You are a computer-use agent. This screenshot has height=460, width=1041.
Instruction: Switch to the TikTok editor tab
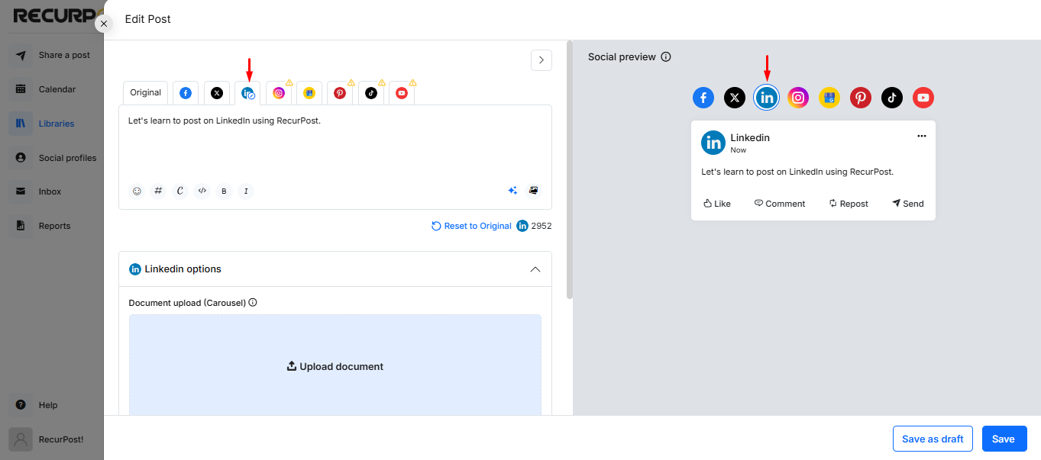(371, 93)
